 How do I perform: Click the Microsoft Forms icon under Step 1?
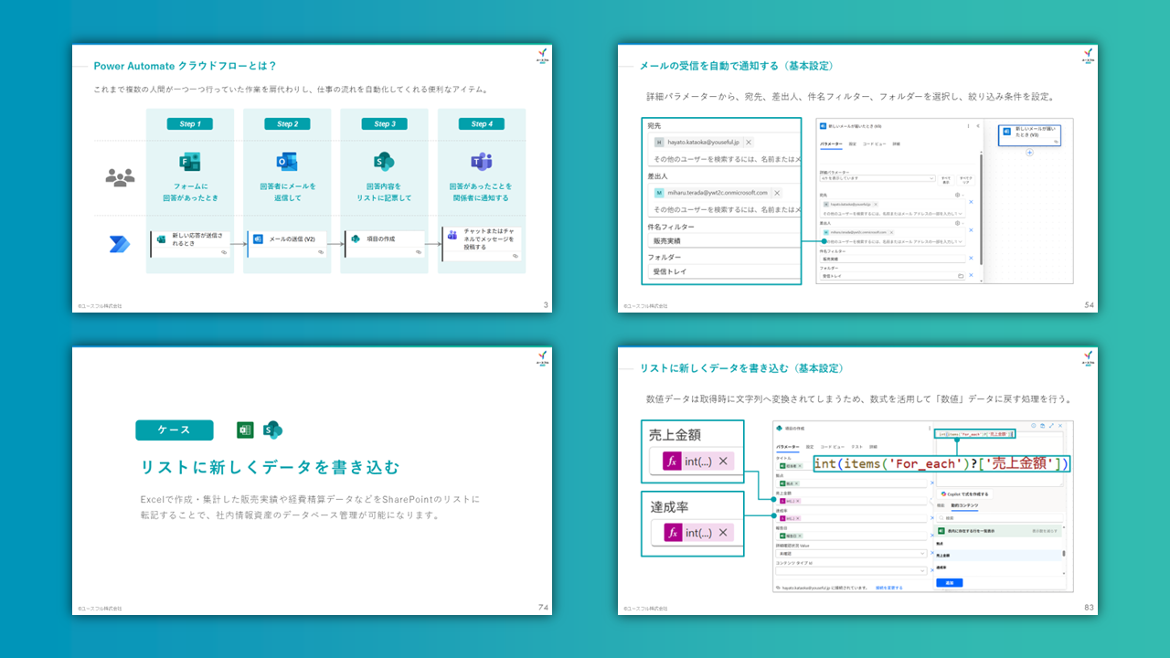pos(190,162)
